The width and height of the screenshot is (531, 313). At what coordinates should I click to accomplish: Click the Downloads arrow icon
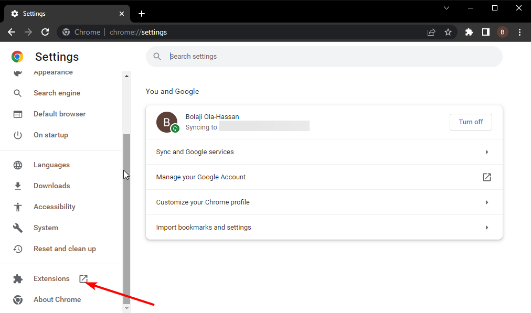coord(18,186)
